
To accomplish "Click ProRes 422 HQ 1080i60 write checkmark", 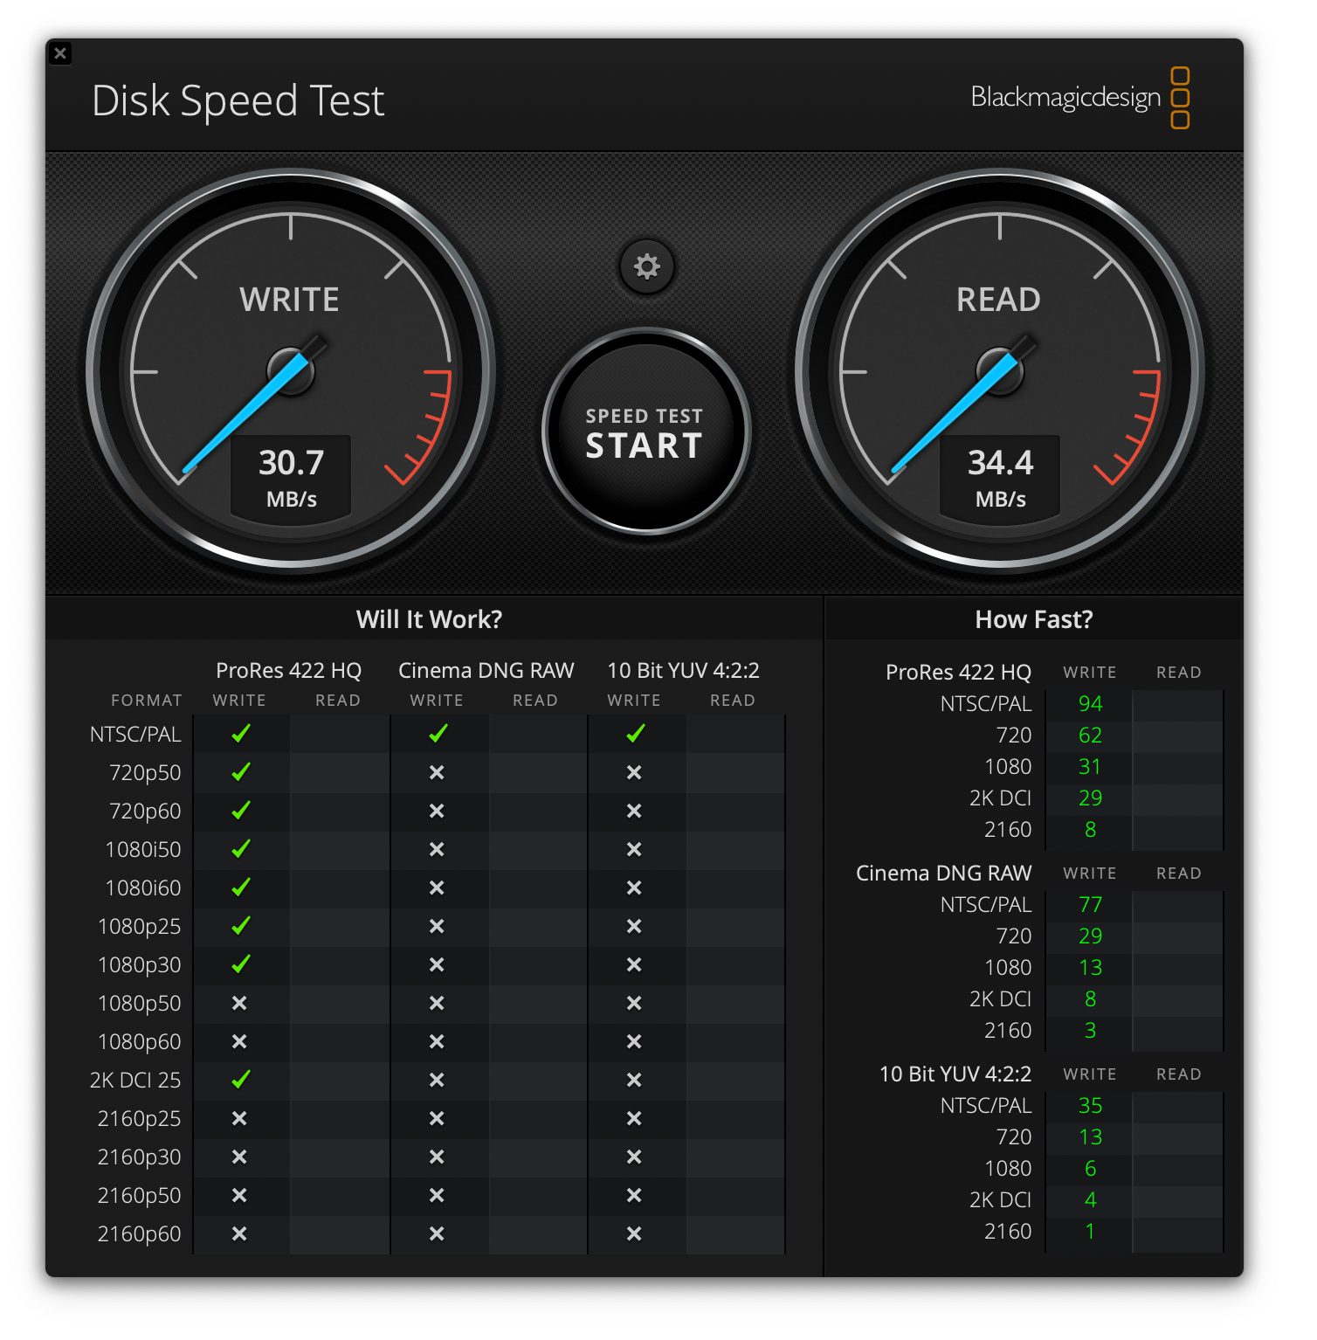I will pyautogui.click(x=240, y=888).
